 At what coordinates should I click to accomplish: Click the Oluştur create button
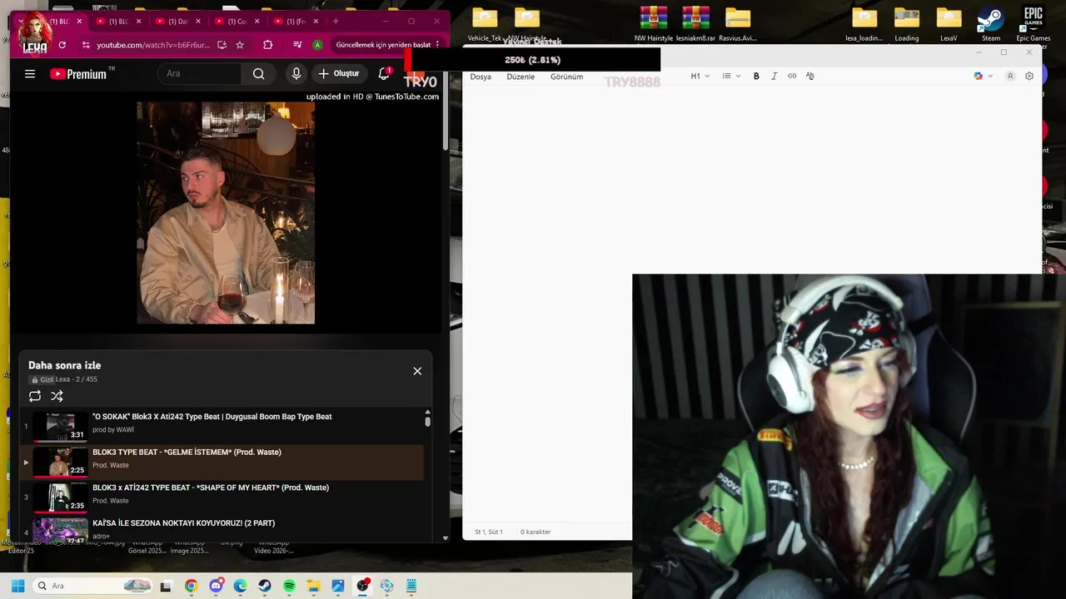pos(338,74)
